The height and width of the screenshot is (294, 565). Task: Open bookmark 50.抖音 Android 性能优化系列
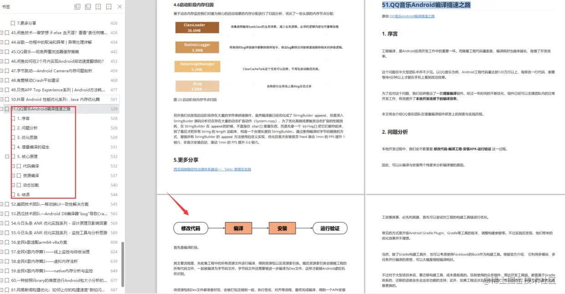point(56,99)
